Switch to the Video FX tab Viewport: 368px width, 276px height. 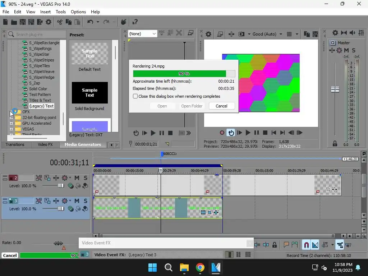[x=45, y=144]
